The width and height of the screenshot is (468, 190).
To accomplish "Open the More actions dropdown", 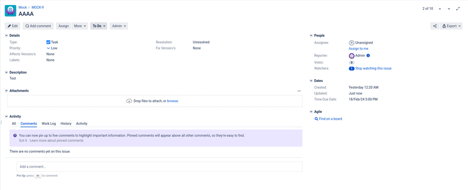I will 80,26.
